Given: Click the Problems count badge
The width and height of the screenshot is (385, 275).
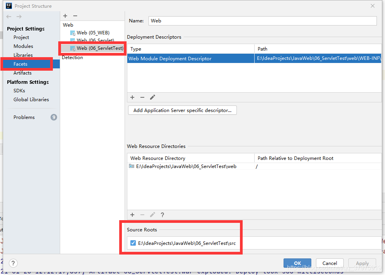Looking at the screenshot, I should tap(54, 117).
